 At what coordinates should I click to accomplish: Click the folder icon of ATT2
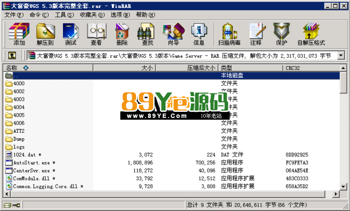pos(9,131)
